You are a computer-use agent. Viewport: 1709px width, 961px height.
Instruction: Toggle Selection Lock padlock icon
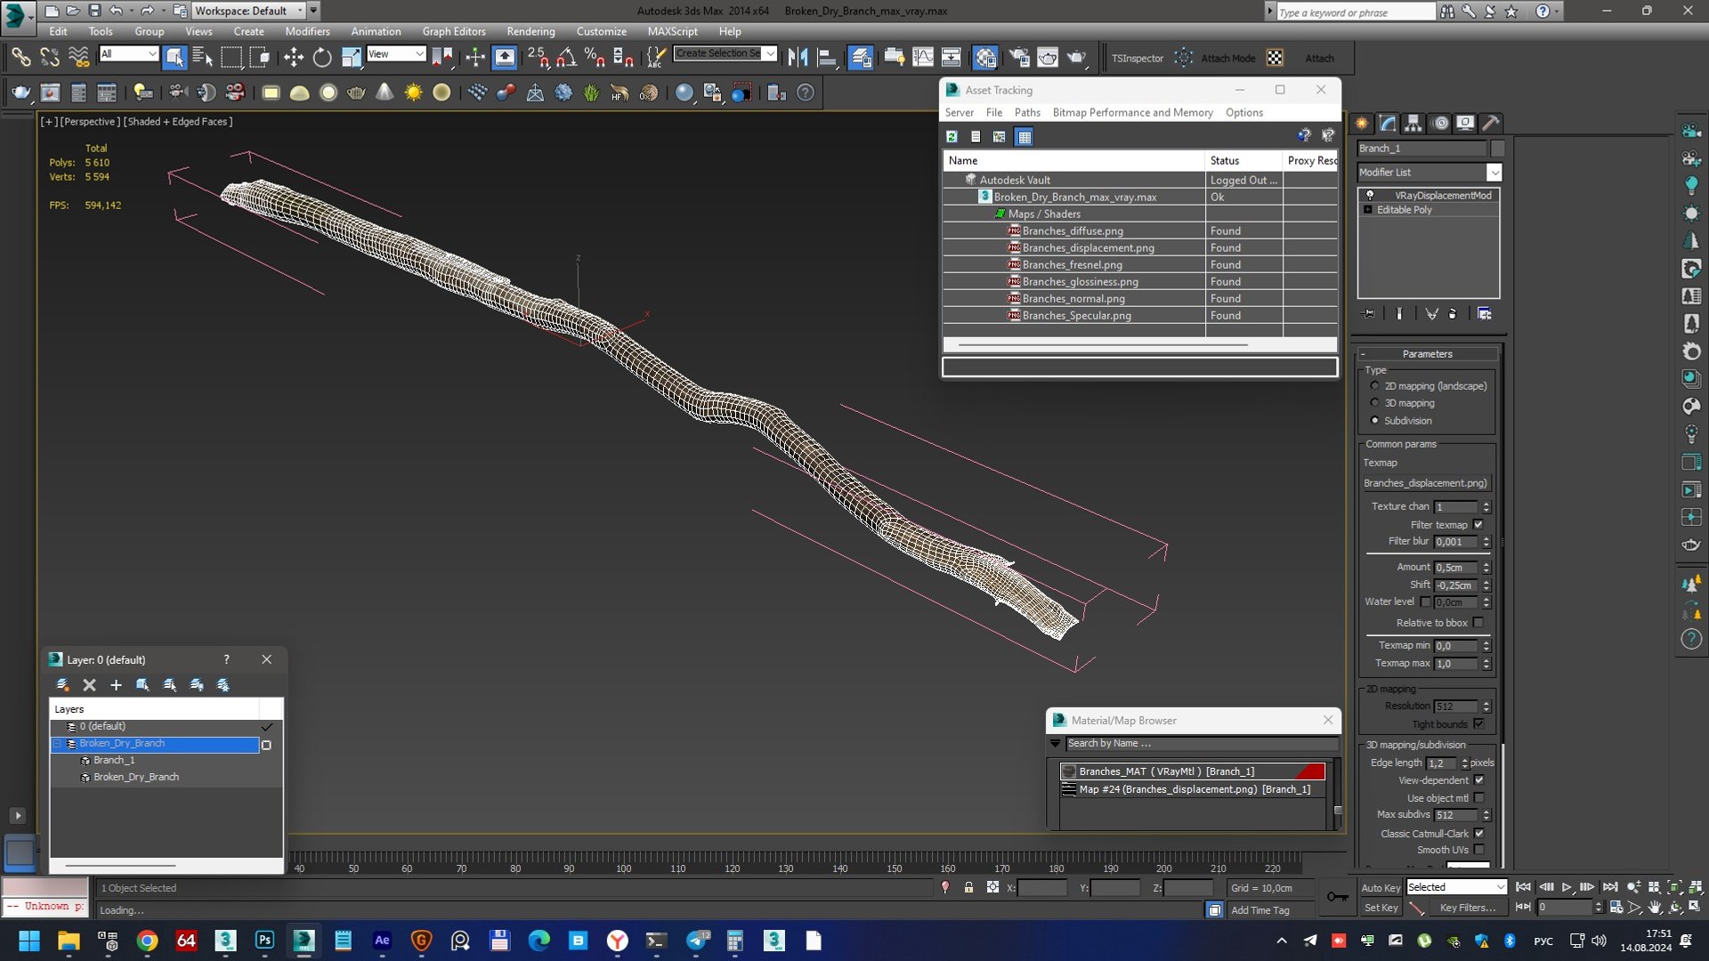tap(968, 887)
